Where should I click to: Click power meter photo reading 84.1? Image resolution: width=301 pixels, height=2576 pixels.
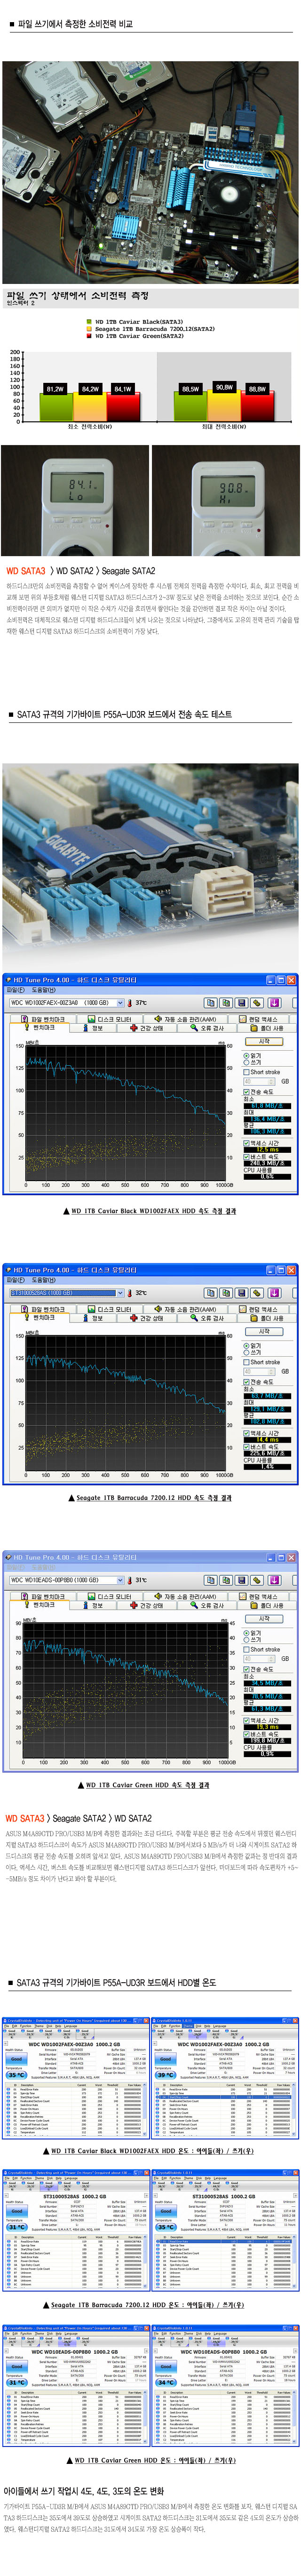[75, 499]
